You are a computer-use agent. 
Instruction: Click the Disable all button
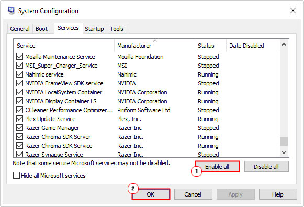(266, 167)
